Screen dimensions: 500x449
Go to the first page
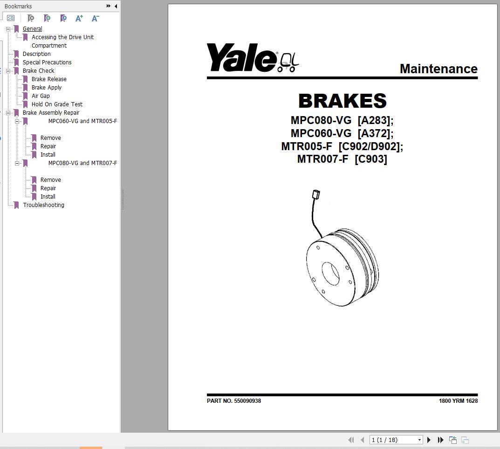point(351,440)
